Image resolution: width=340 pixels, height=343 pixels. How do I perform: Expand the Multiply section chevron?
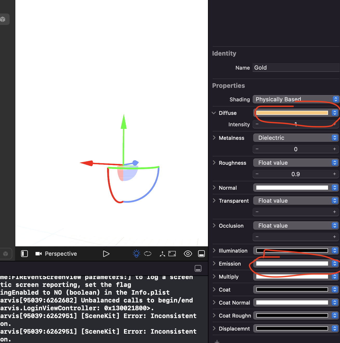tap(214, 276)
